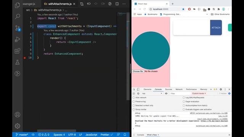Open the master branch selector
244x137 pixels.
22,135
